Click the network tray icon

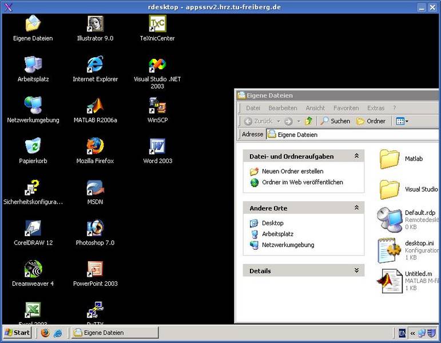422,333
